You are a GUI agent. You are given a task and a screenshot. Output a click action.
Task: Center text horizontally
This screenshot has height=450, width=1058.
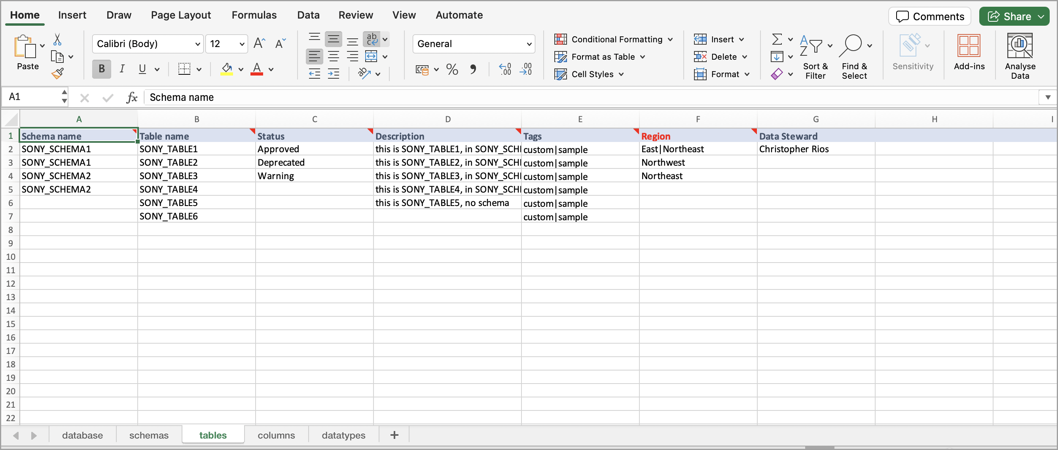pos(334,57)
